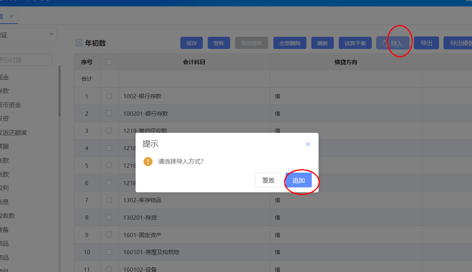Focus the 进行过滤 filter input field
This screenshot has width=472, height=272.
pyautogui.click(x=25, y=60)
